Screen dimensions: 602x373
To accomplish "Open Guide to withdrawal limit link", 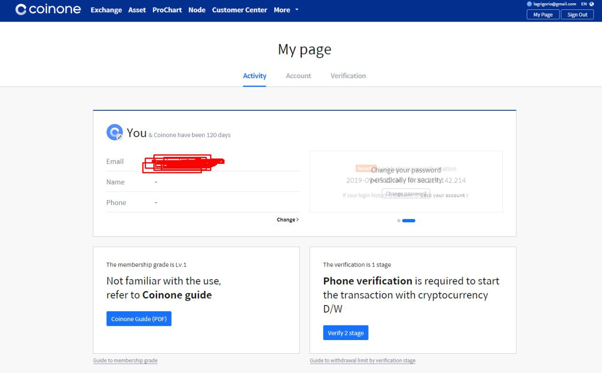I will click(x=363, y=361).
